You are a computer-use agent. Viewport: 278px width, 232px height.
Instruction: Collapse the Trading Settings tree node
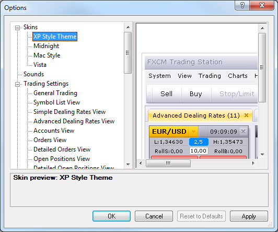tap(17, 84)
